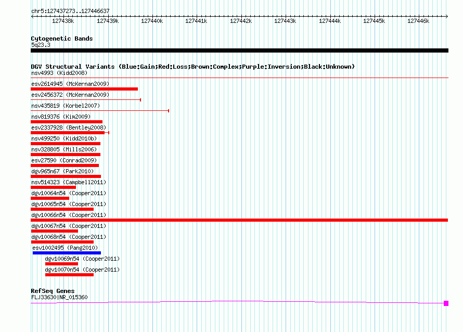Click the 5q23.3 band label
Viewport: 463px width, 332px height.
pyautogui.click(x=41, y=45)
